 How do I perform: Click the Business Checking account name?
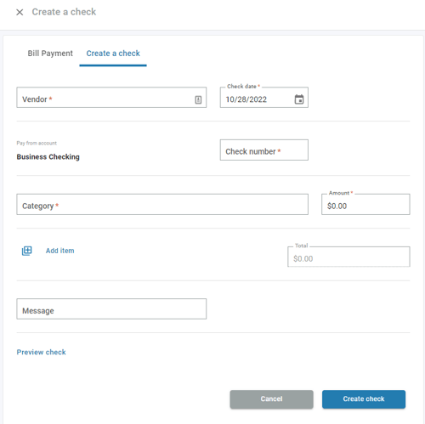48,157
